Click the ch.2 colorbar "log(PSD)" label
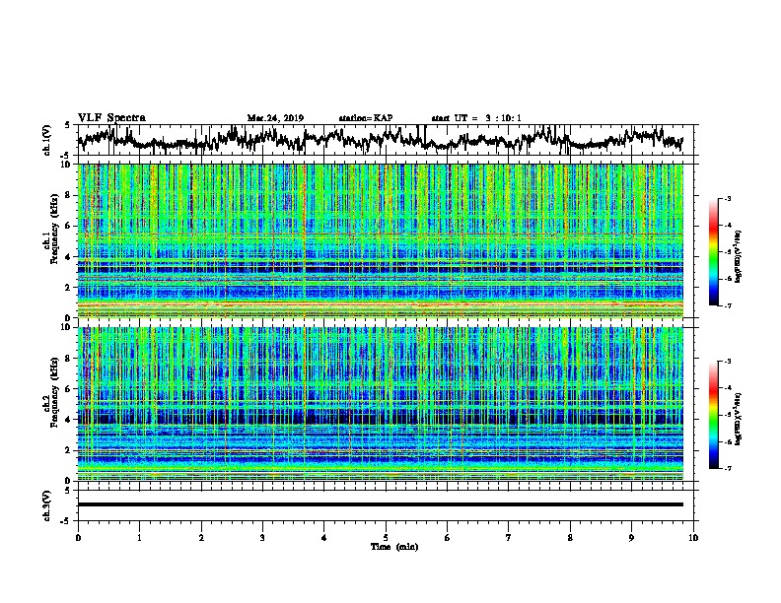 click(x=739, y=419)
